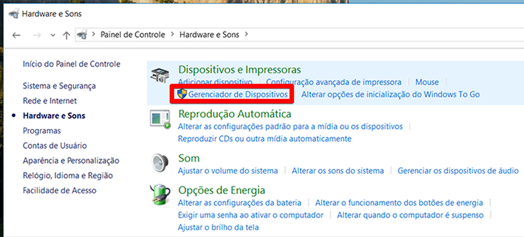This screenshot has height=237, width=524.
Task: Expand chevron before Painel de Controle breadcrumb
Action: pyautogui.click(x=94, y=34)
